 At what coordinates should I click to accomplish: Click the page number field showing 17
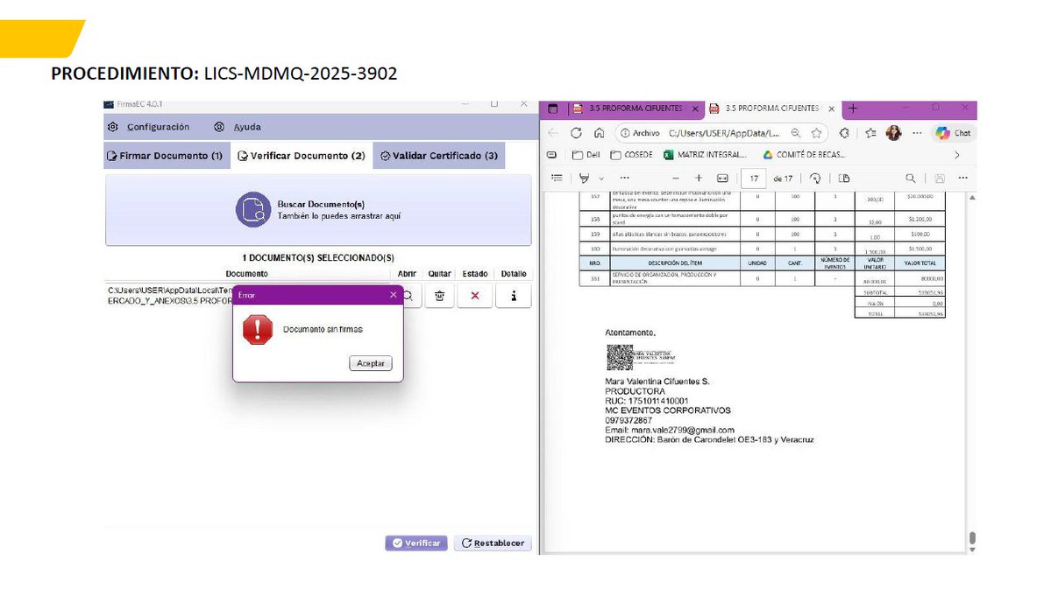coord(753,178)
